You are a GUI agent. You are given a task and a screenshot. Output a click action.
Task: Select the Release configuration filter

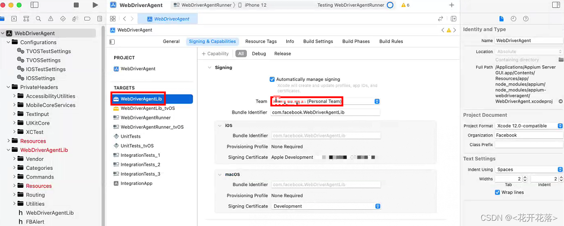pos(282,54)
